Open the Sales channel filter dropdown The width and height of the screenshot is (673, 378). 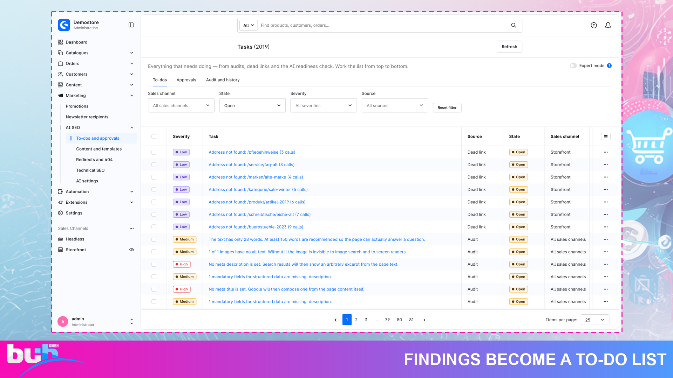(181, 105)
